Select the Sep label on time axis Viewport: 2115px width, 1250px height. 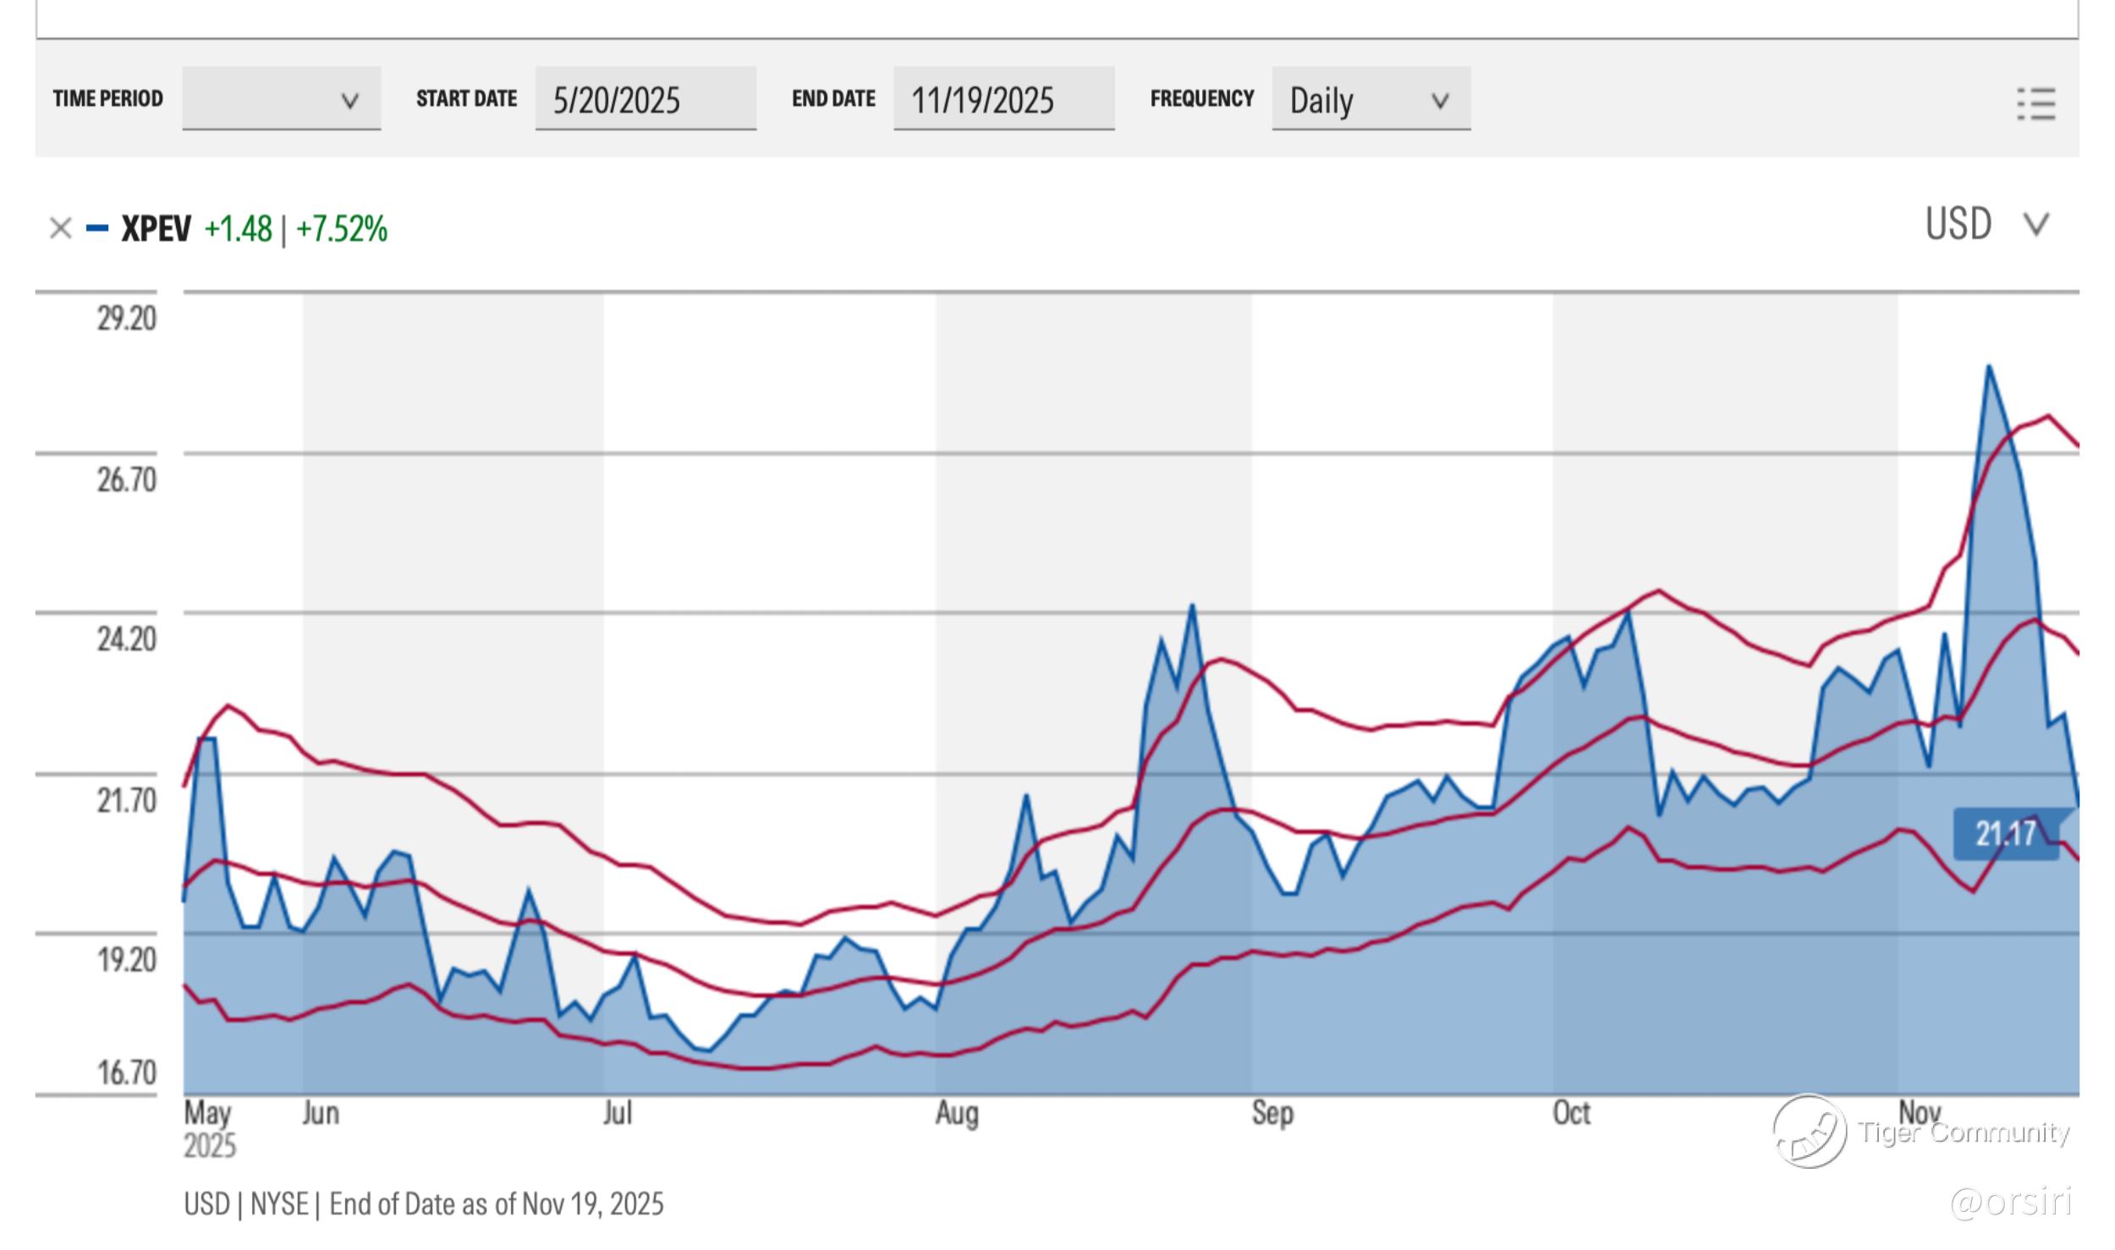[x=1272, y=1114]
